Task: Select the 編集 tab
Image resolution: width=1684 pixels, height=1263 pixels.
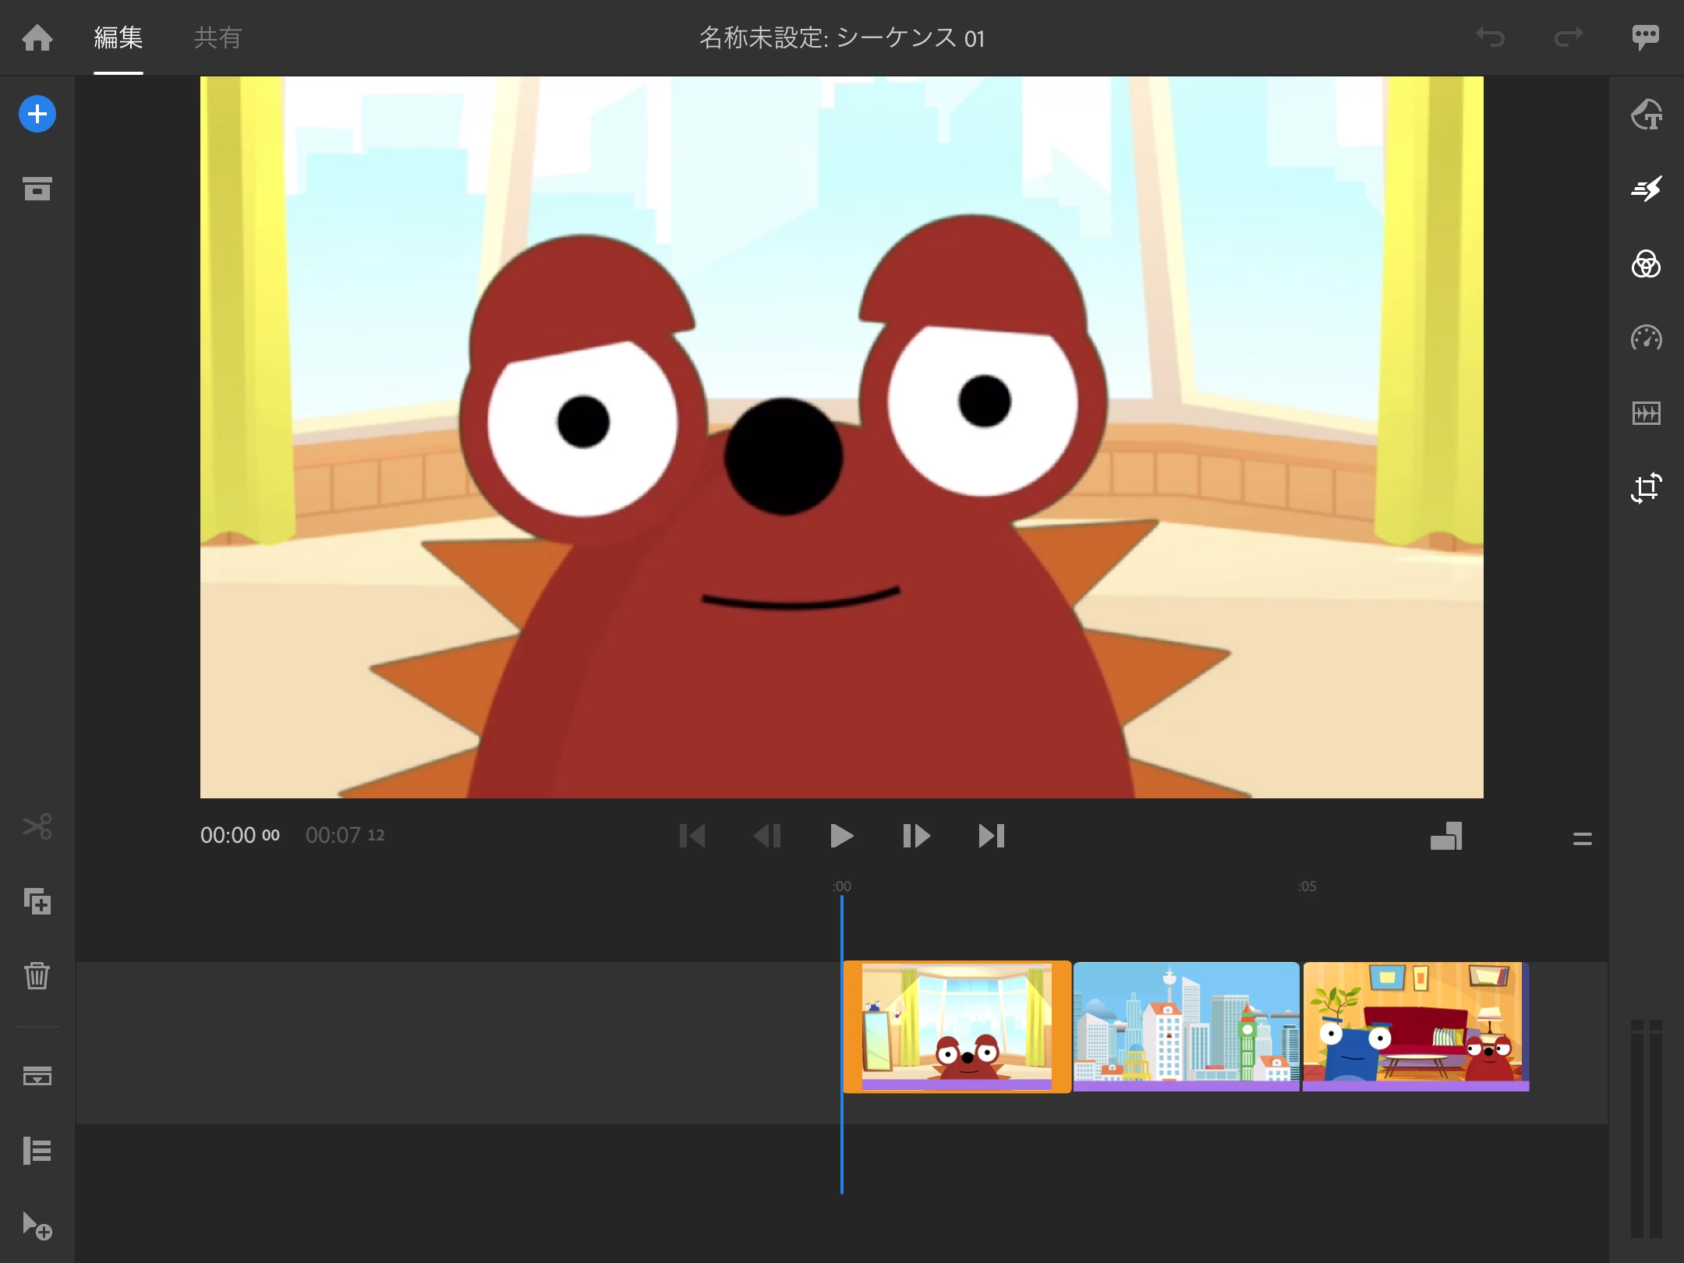Action: point(119,37)
